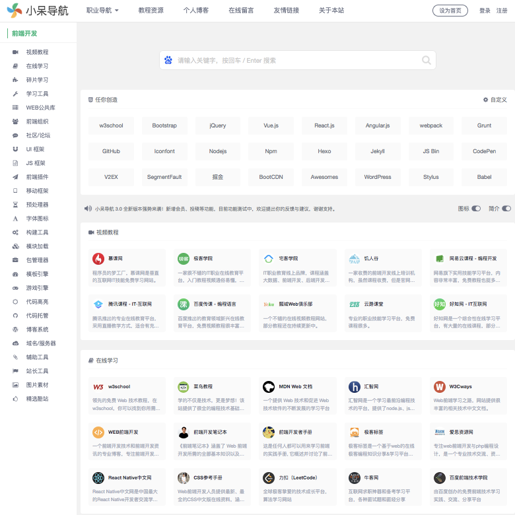Image resolution: width=515 pixels, height=515 pixels.
Task: Open the 力扣 (LeetCode) card
Action: tap(298, 487)
